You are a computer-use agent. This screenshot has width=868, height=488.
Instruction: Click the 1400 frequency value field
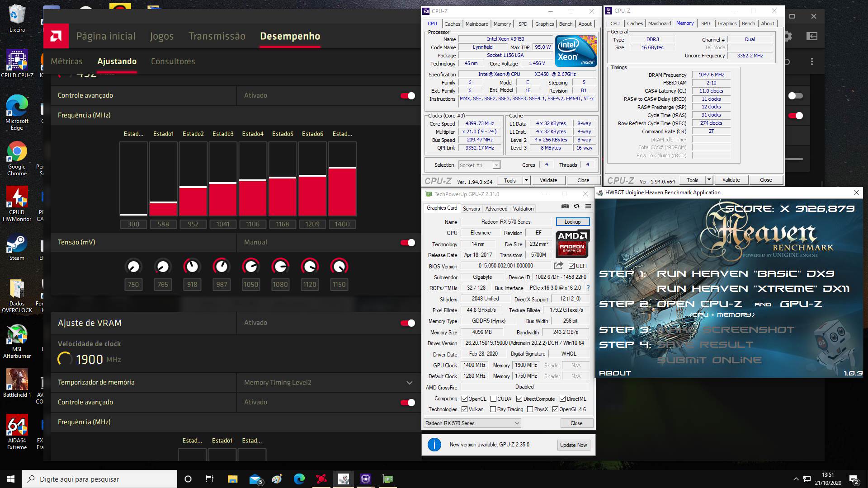tap(342, 224)
